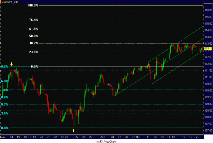Image resolution: width=213 pixels, height=143 pixels.
Task: Click the 50.0% retracement label
Action: tap(34, 36)
